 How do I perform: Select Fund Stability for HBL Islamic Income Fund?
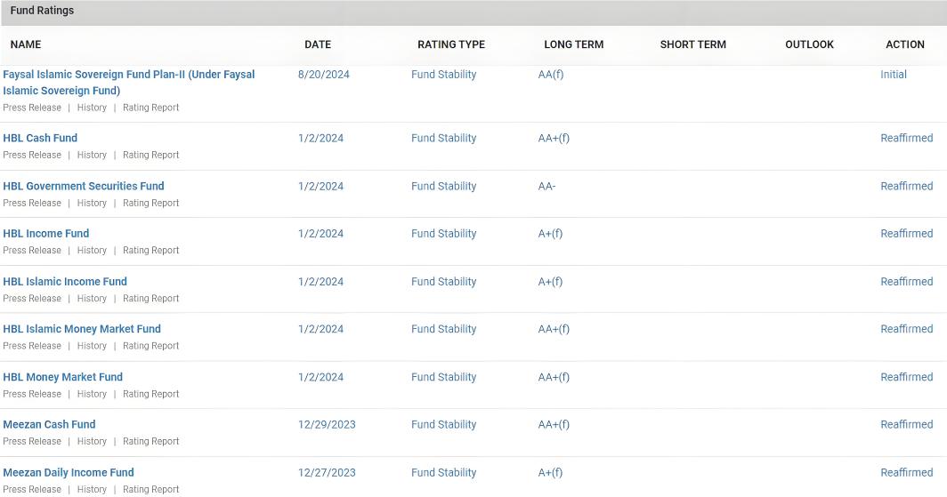click(444, 282)
